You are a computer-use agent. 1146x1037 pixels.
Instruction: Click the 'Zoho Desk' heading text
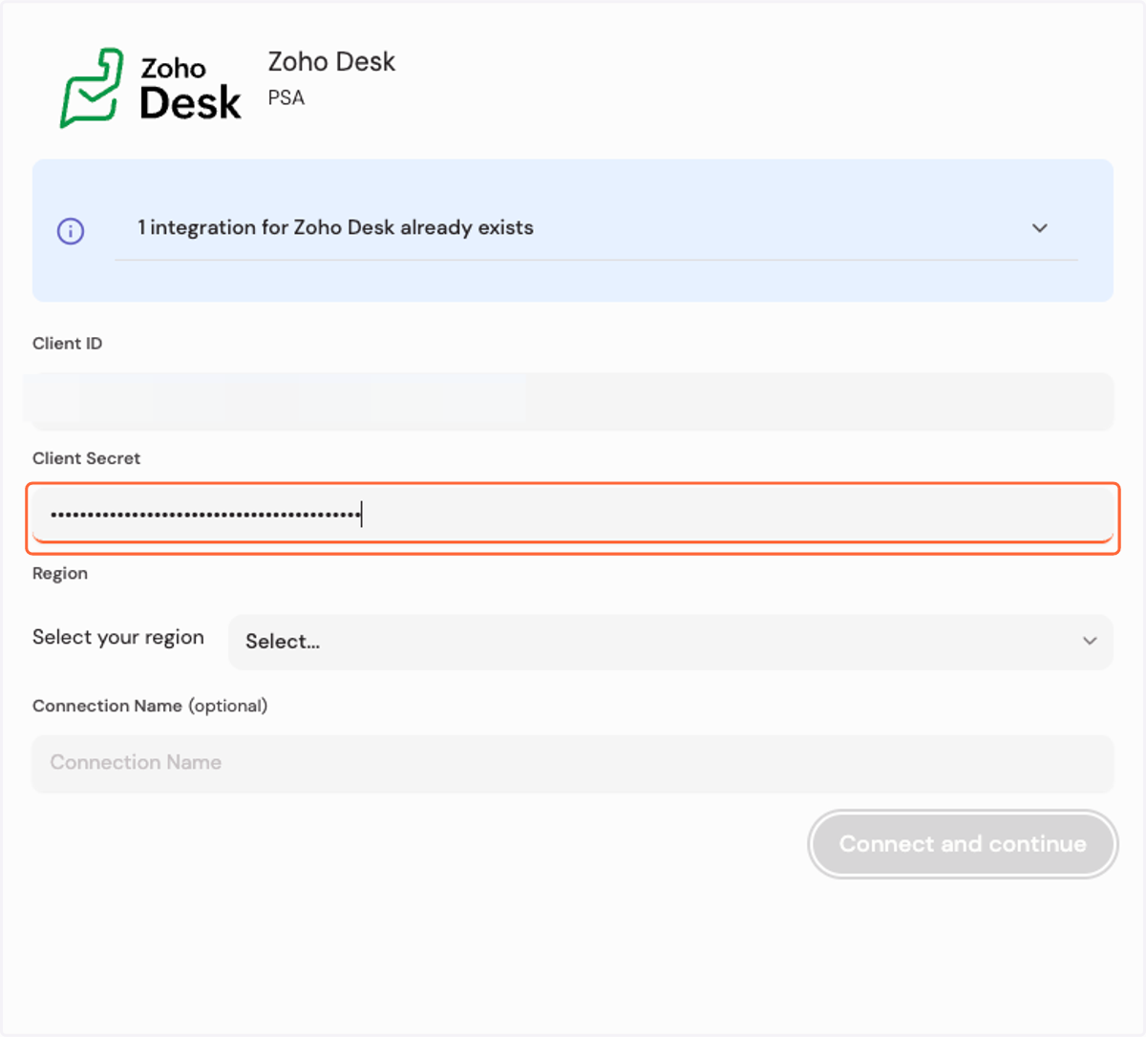[331, 62]
